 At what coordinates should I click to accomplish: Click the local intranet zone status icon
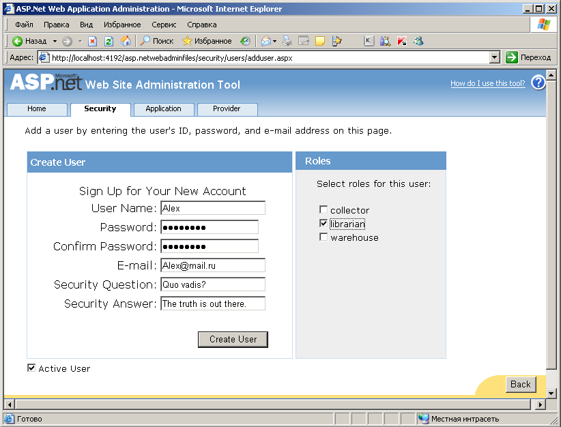424,418
